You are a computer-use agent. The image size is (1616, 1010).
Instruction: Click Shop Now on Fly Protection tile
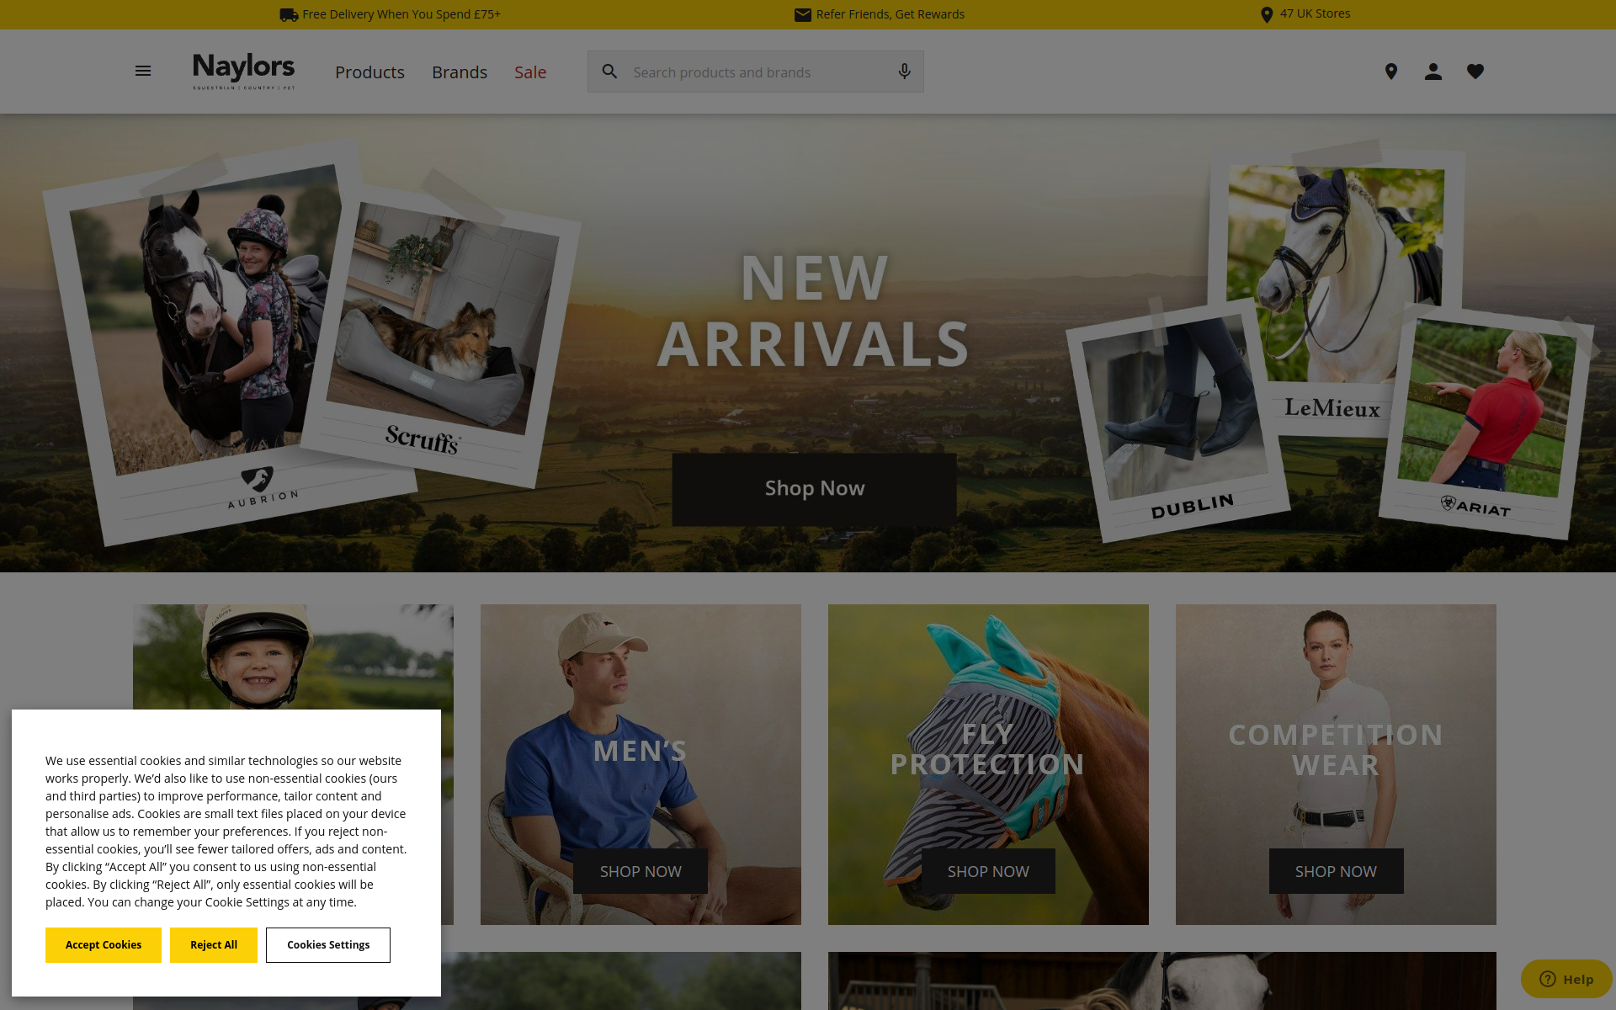(x=988, y=871)
